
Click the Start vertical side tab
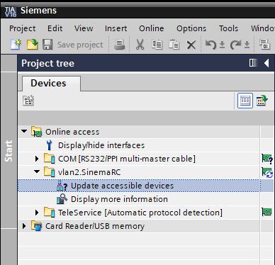(x=9, y=151)
